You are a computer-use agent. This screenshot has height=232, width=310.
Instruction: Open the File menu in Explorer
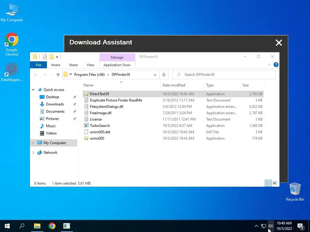point(38,65)
